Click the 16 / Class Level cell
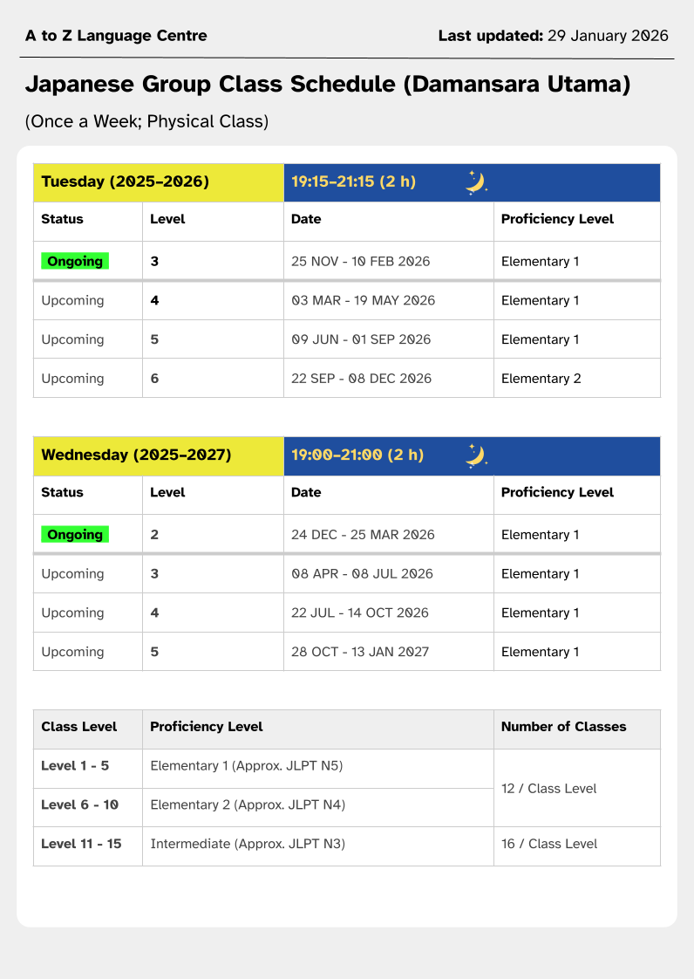The image size is (694, 979). click(x=549, y=844)
